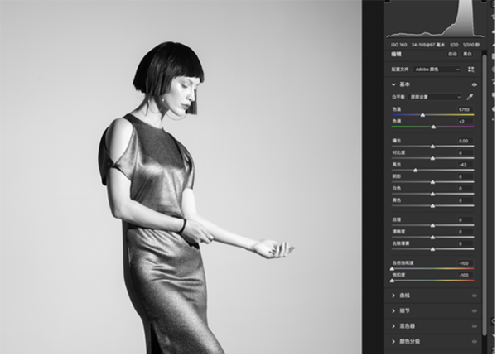Click the 自动 button
Image resolution: width=497 pixels, height=356 pixels.
click(452, 54)
